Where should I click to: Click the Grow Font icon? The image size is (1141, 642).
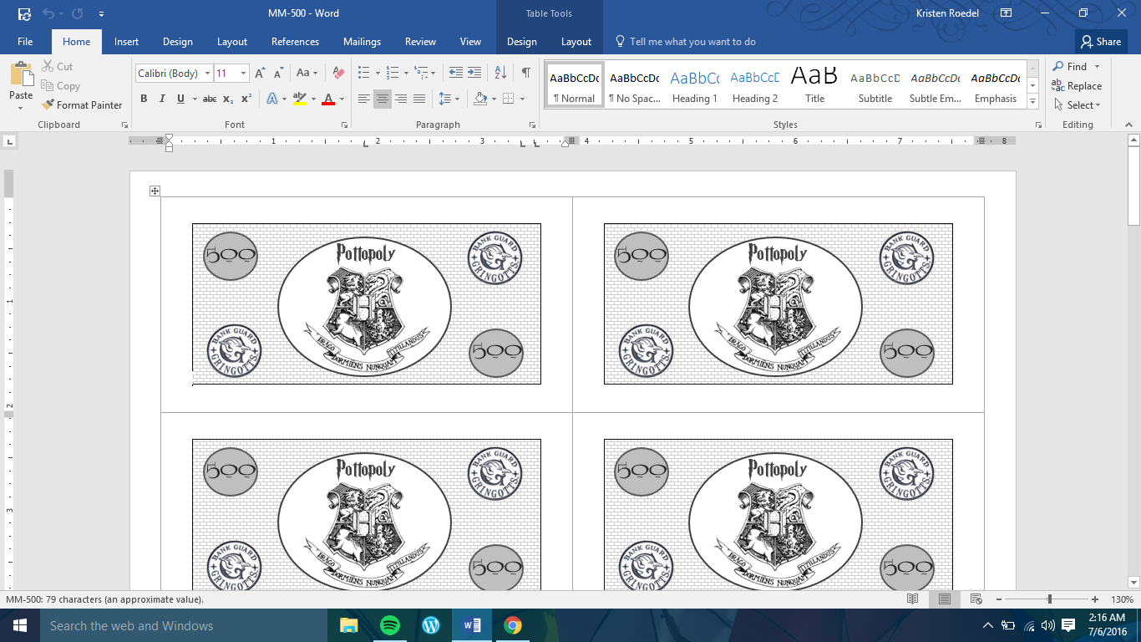[x=260, y=74]
